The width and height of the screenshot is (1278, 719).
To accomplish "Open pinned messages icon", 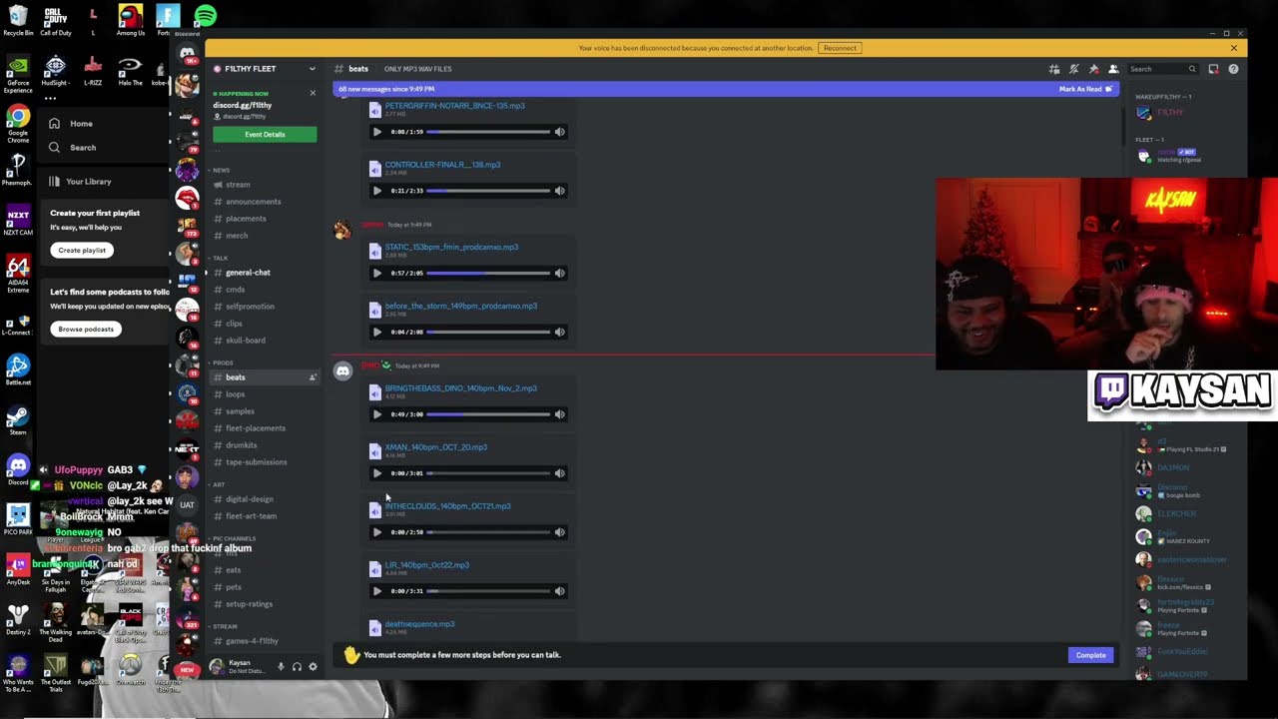I will [1094, 69].
